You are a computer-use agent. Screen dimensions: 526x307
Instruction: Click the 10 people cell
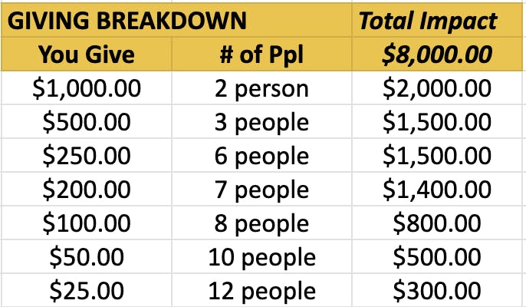[261, 257]
